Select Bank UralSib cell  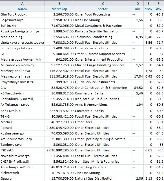click(22, 111)
